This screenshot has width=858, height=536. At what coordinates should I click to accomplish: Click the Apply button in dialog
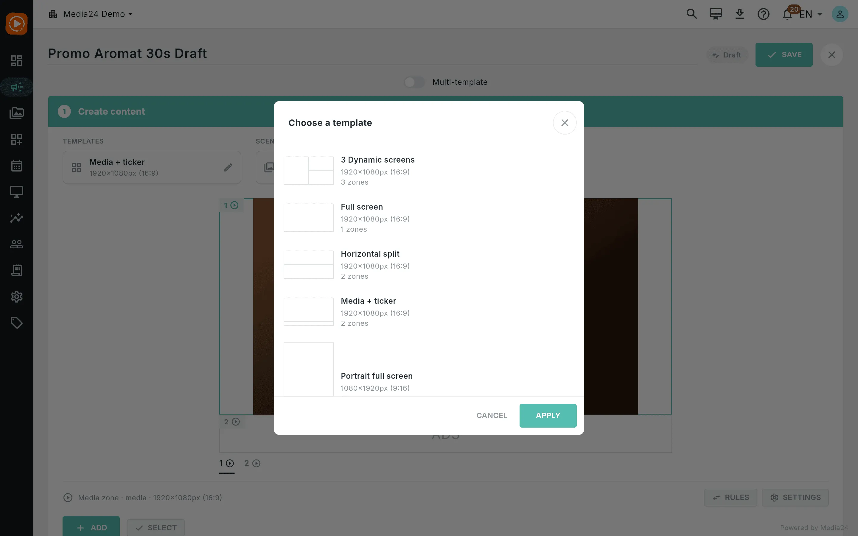[548, 415]
